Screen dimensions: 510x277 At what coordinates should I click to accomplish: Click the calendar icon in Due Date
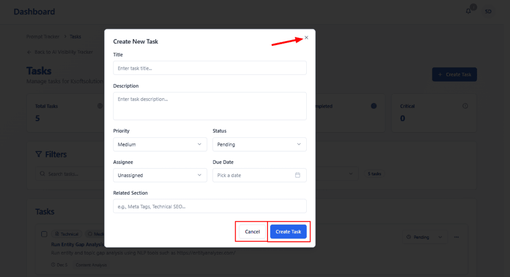coord(297,175)
